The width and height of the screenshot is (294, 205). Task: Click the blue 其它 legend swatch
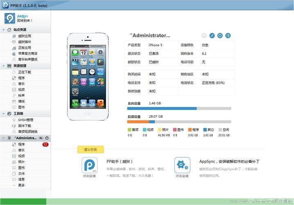(205, 130)
